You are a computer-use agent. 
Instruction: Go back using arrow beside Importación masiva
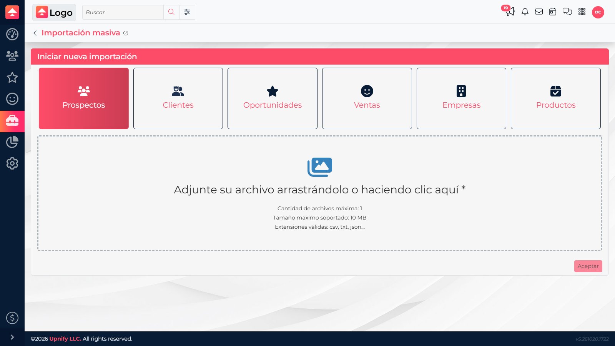35,33
